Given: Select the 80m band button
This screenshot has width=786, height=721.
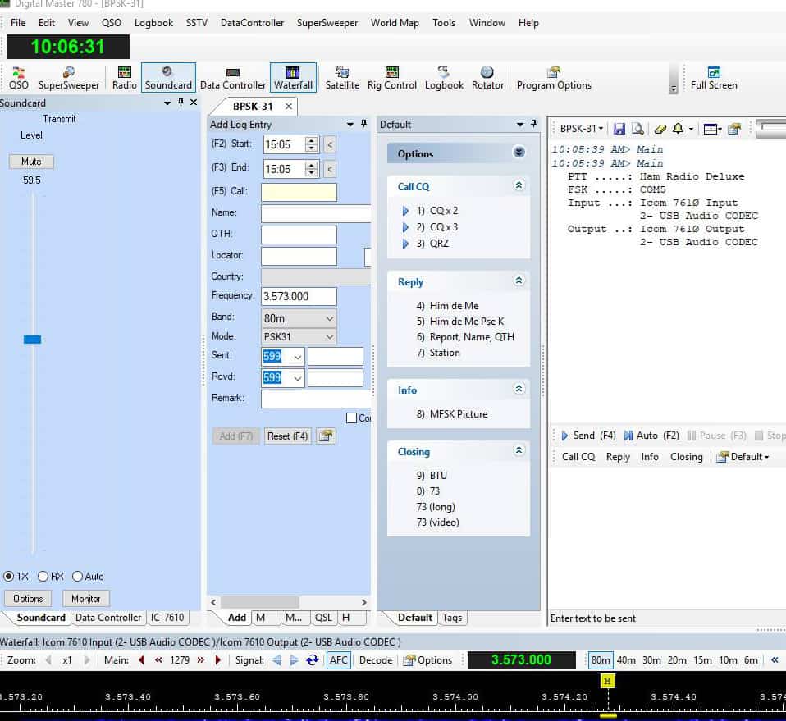Looking at the screenshot, I should tap(600, 659).
